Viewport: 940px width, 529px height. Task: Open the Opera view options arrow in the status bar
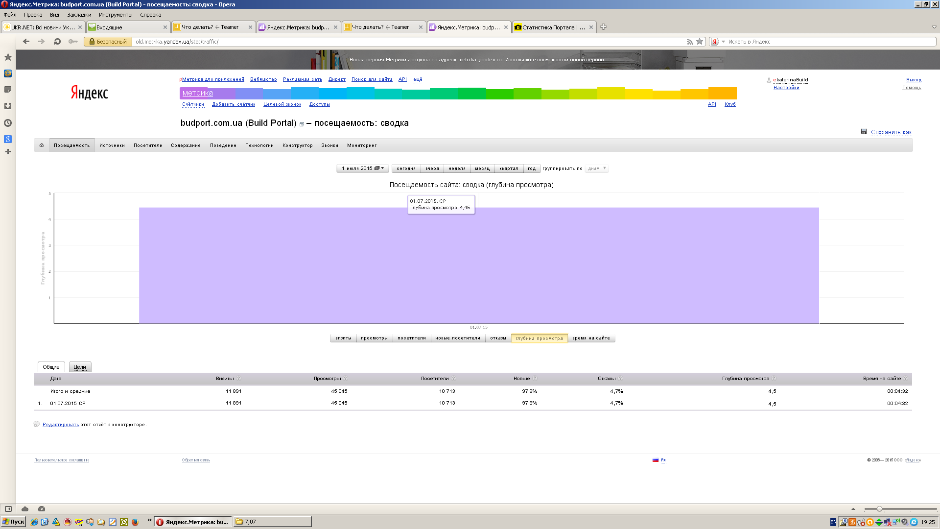[853, 509]
